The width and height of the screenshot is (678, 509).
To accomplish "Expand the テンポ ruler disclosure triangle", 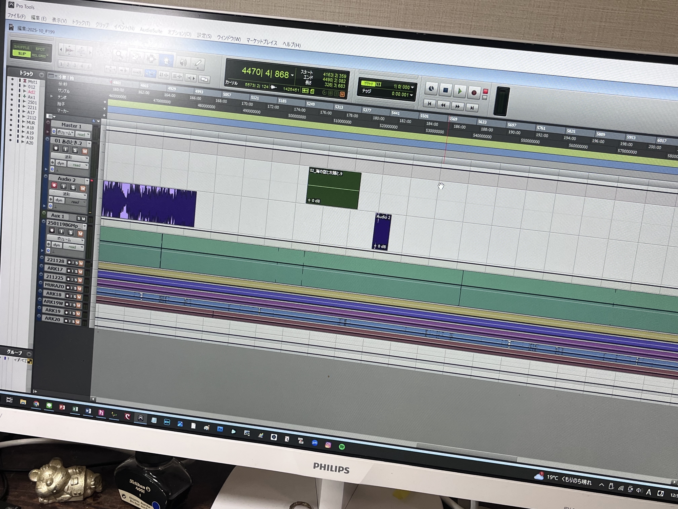I will click(52, 96).
